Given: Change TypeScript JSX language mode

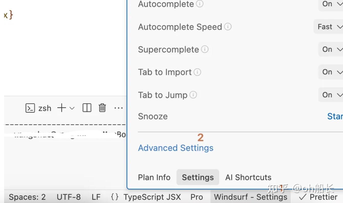Looking at the screenshot, I should [152, 197].
